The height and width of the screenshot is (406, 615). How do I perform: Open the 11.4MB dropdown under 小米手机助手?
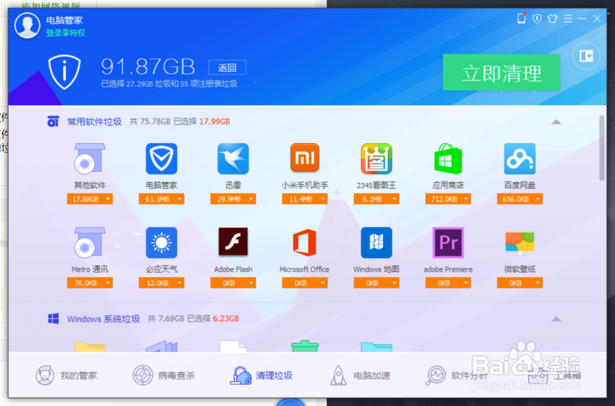pos(305,199)
